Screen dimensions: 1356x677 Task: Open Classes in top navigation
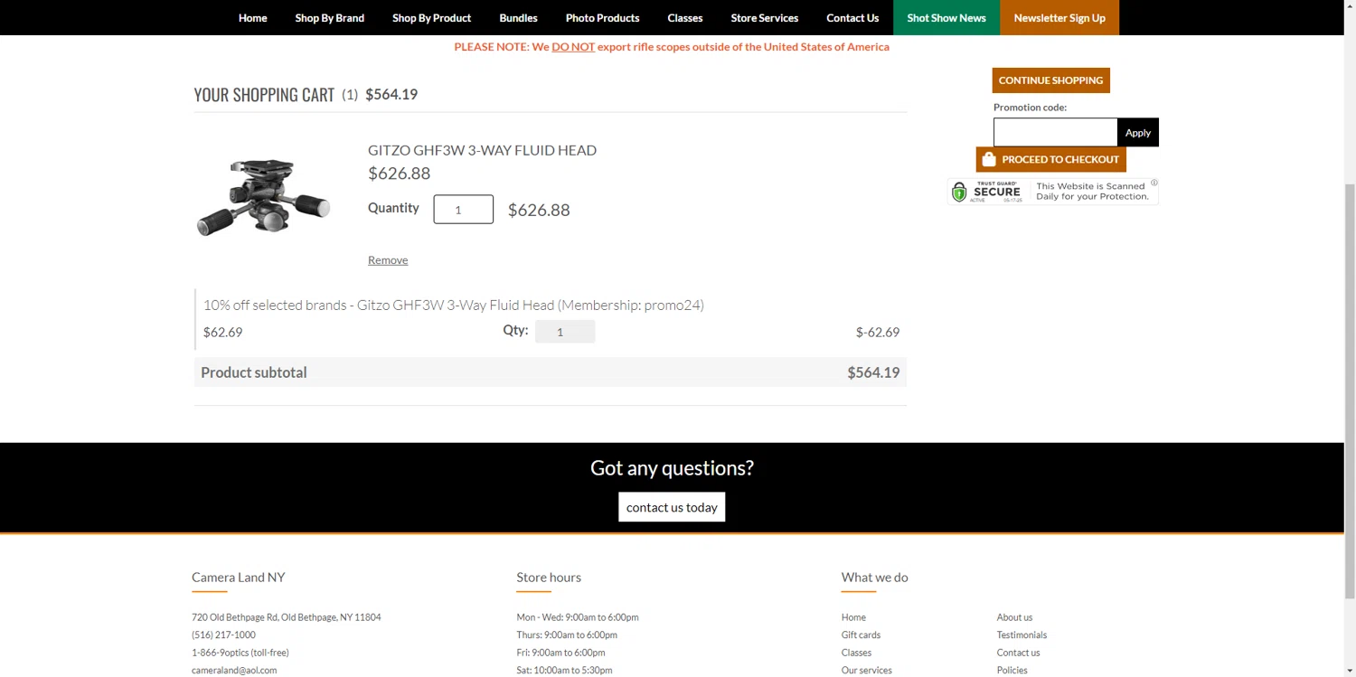click(x=684, y=17)
